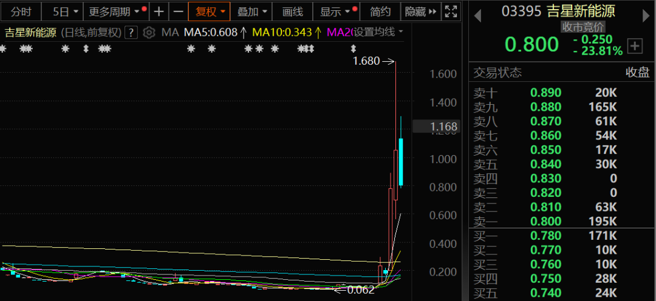
Task: Click the 收盘 trading status value
Action: [x=638, y=73]
